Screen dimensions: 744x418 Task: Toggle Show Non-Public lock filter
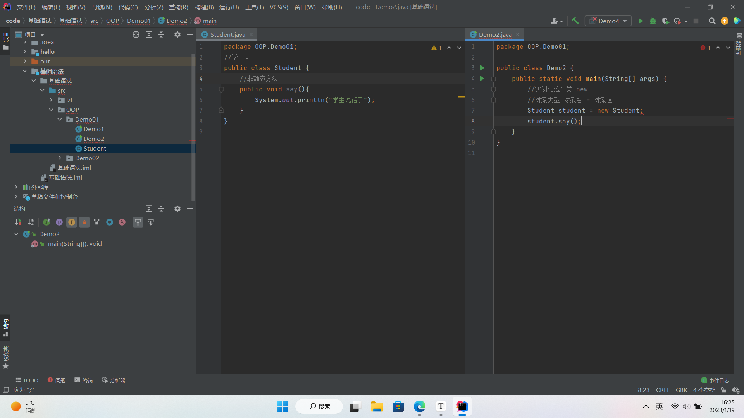pyautogui.click(x=84, y=222)
